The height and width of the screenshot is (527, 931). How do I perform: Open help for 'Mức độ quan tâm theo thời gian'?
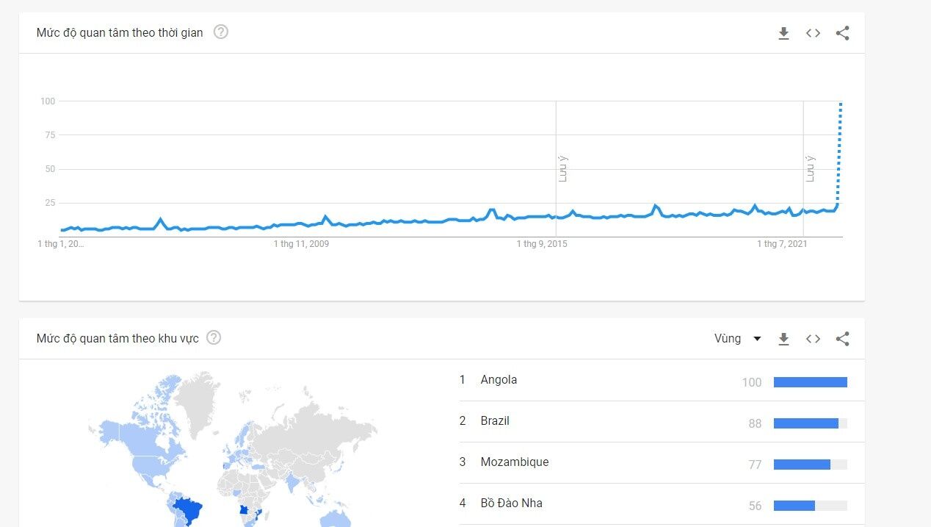(220, 32)
